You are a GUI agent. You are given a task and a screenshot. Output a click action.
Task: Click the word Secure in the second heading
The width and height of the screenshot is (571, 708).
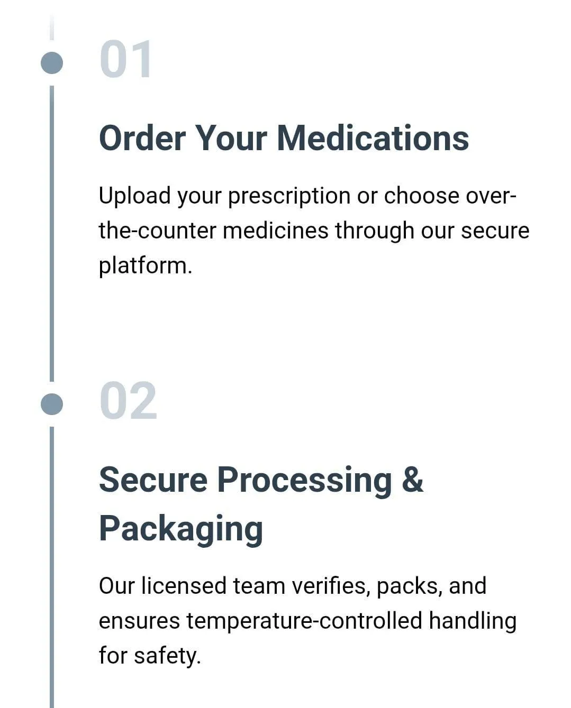click(153, 480)
